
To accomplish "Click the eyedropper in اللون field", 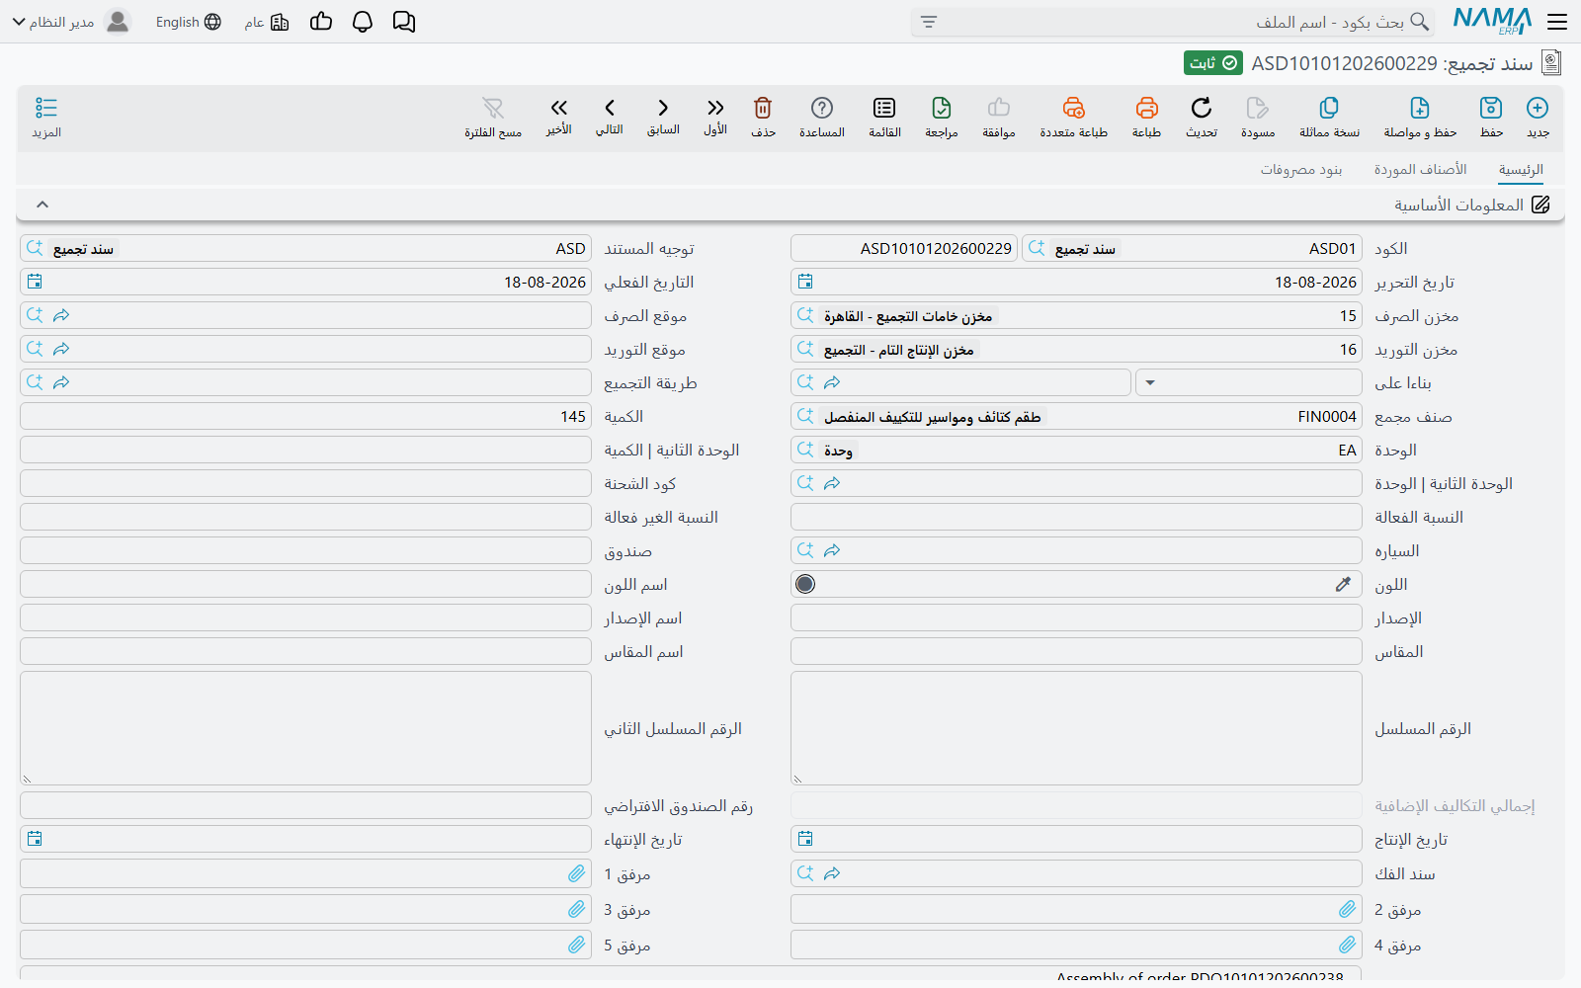I will coord(1343,584).
